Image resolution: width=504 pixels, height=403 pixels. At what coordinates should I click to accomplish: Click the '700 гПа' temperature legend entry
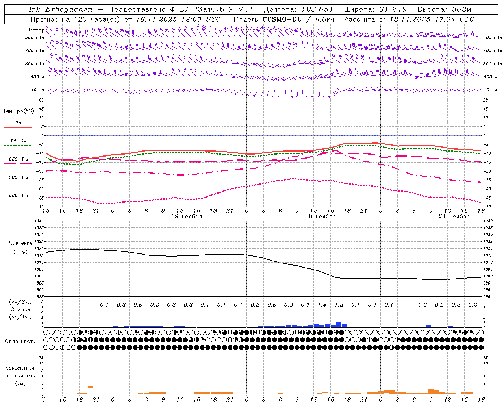click(18, 177)
